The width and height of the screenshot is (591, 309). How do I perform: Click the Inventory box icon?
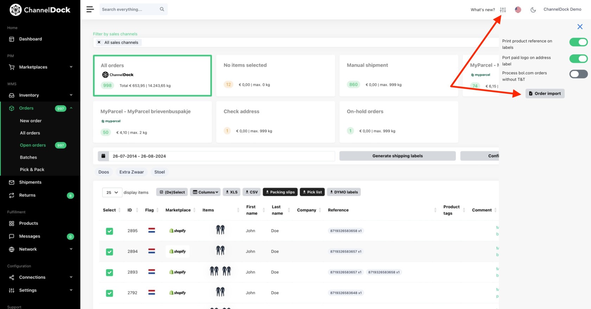click(x=12, y=95)
